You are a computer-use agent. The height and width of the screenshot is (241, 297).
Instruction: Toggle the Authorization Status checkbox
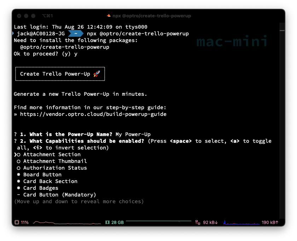(18, 168)
